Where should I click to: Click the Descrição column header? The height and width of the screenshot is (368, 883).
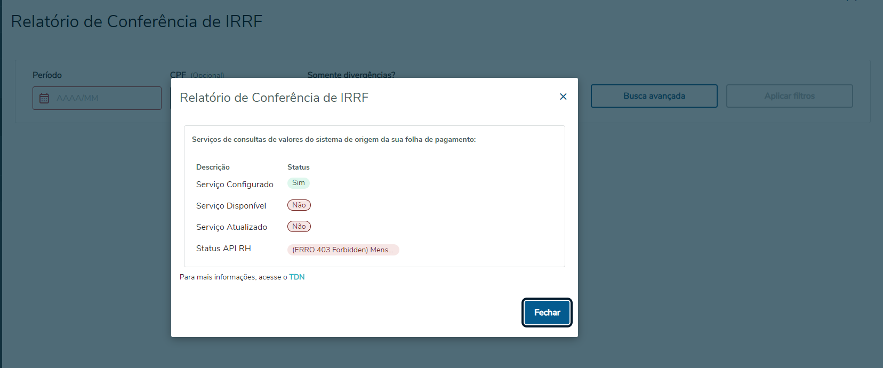point(213,167)
